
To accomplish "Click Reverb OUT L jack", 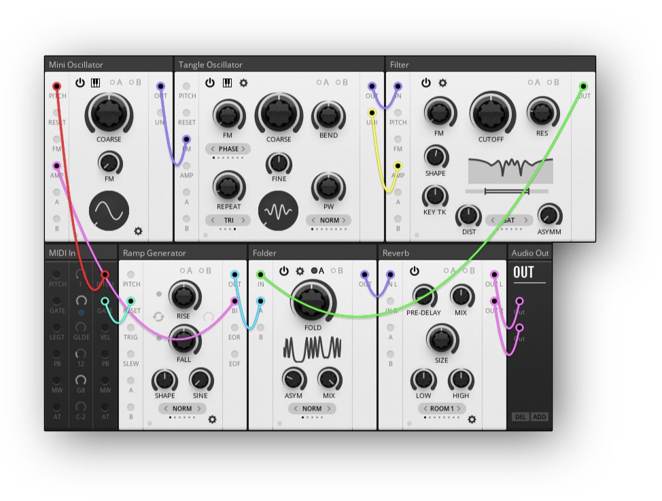I will [494, 275].
